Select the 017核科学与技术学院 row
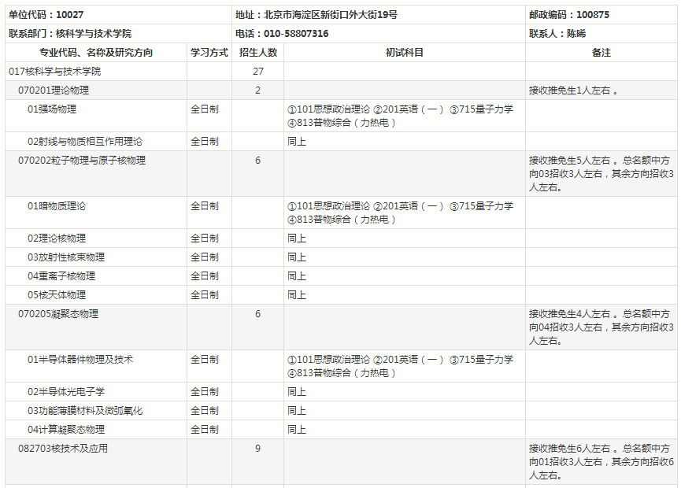The image size is (681, 488). pyautogui.click(x=55, y=72)
